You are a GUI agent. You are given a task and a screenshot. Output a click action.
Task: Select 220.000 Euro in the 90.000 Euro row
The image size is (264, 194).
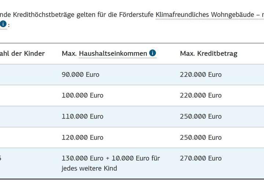[201, 75]
